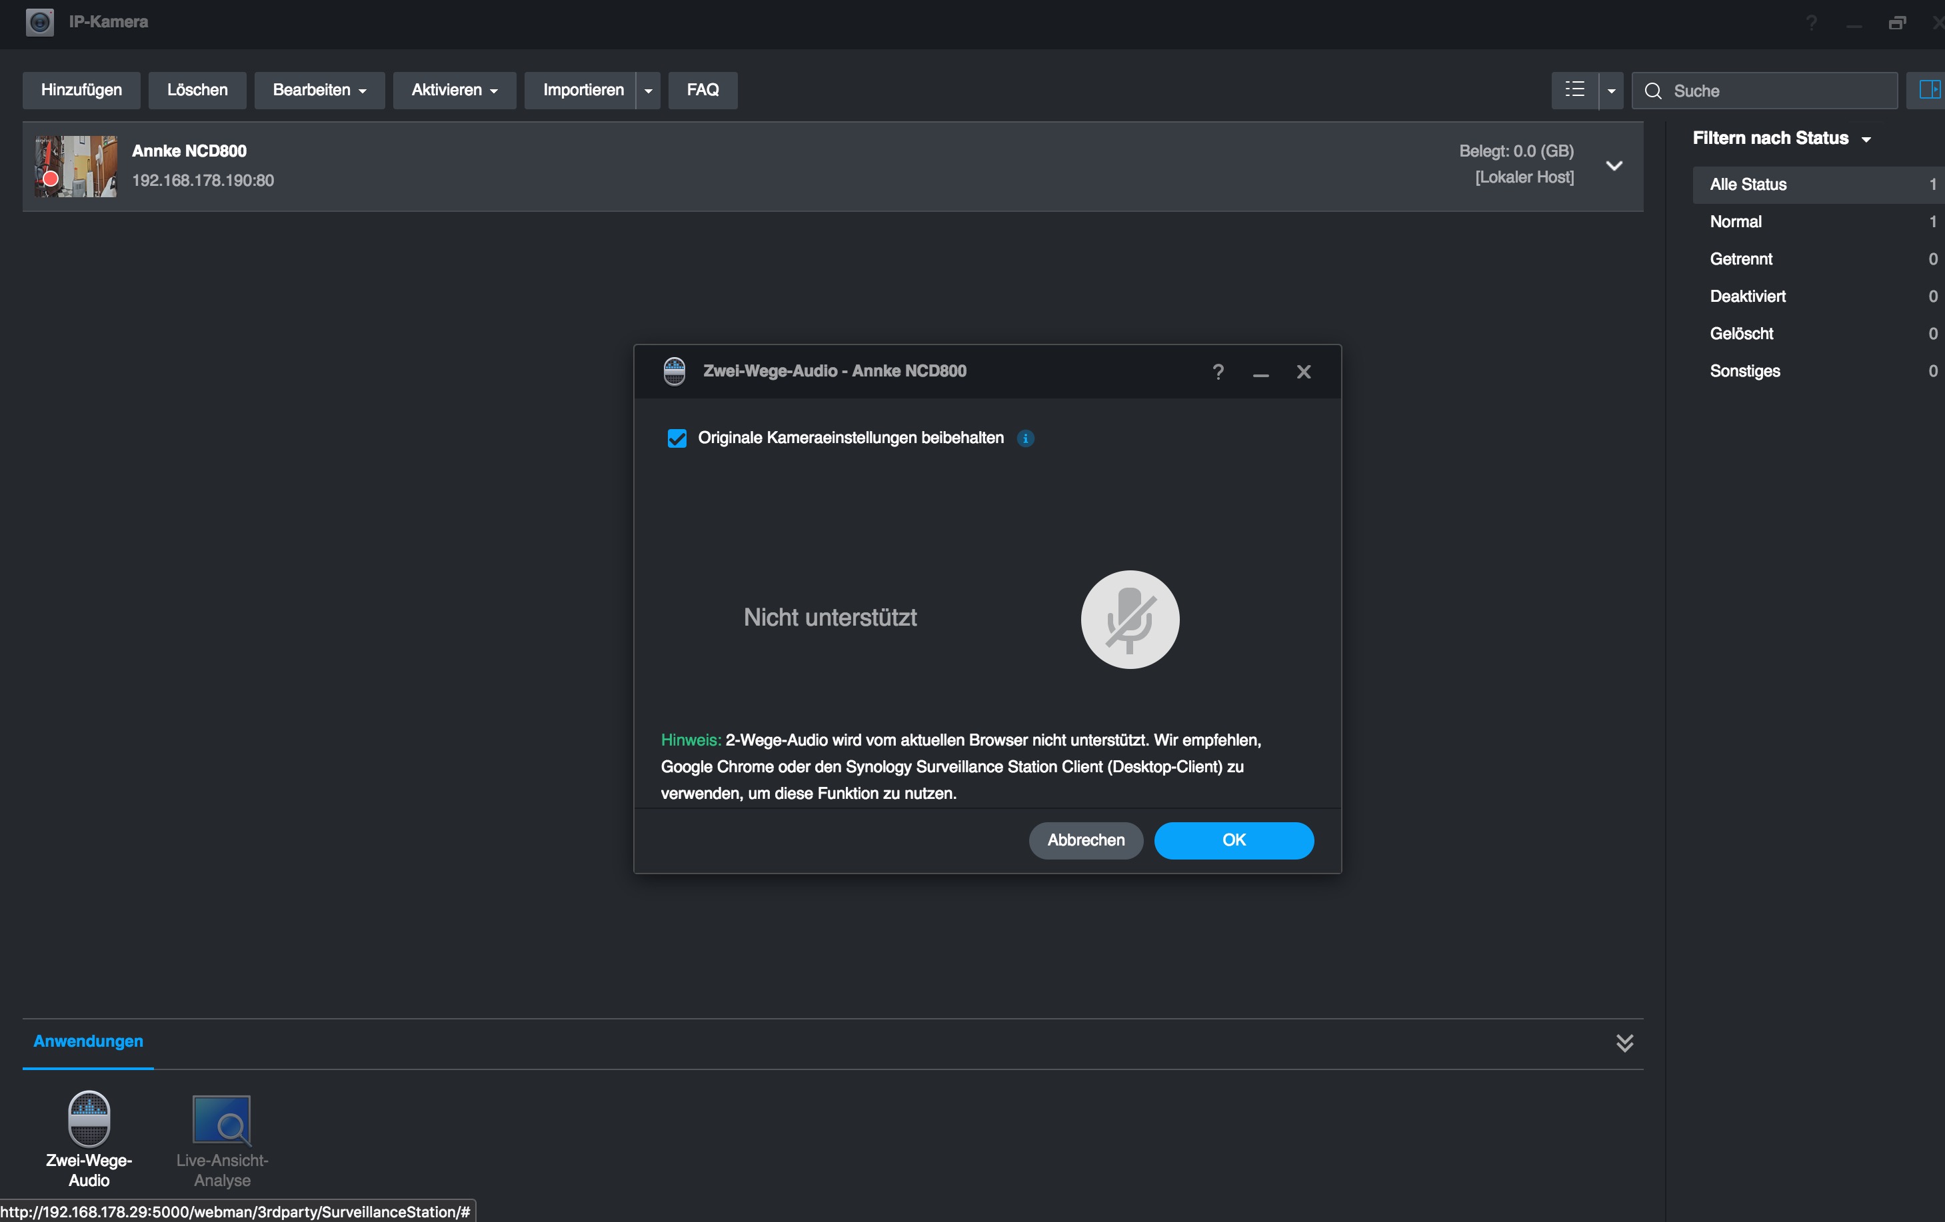Uncheck Originale Kameraeinstellungen beibehalten
This screenshot has width=1945, height=1222.
click(x=677, y=438)
